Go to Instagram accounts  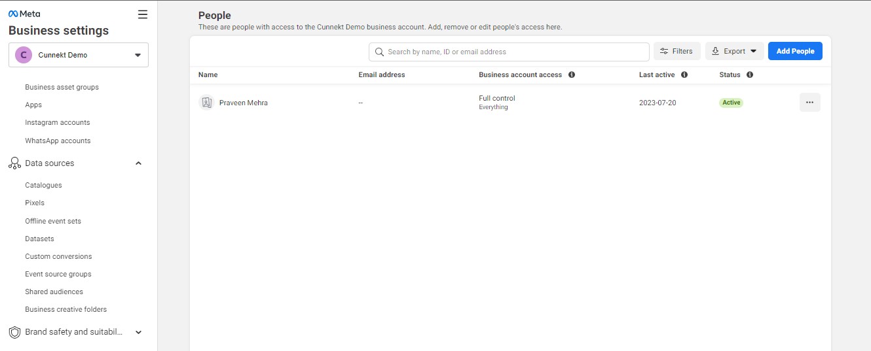(x=58, y=122)
